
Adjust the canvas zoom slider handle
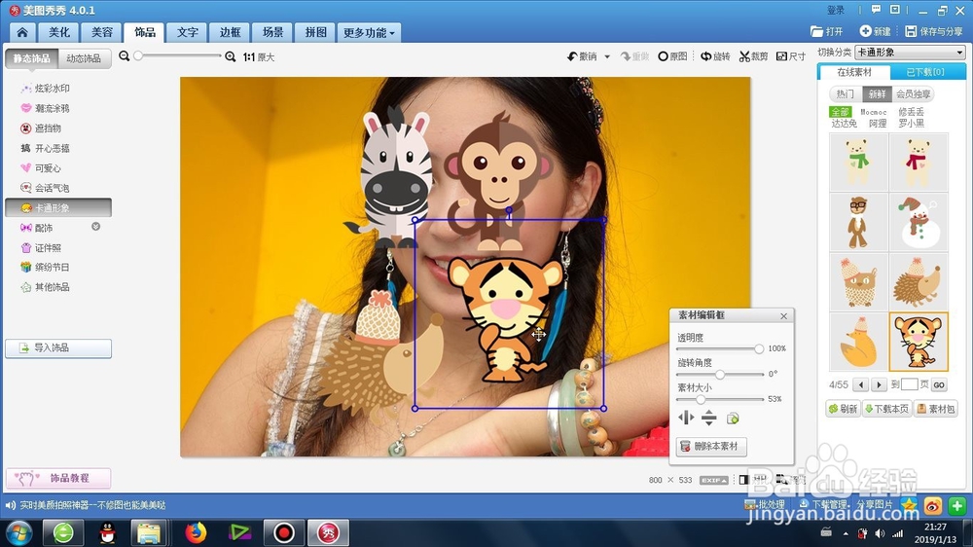(138, 55)
